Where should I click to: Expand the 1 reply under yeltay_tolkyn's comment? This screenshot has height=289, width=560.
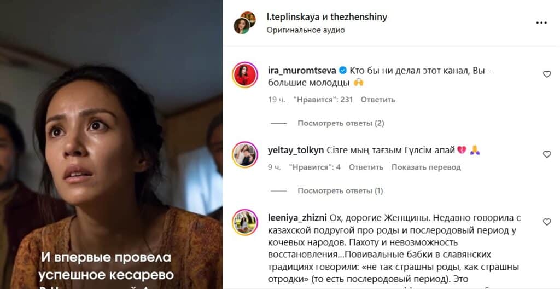[x=340, y=191]
